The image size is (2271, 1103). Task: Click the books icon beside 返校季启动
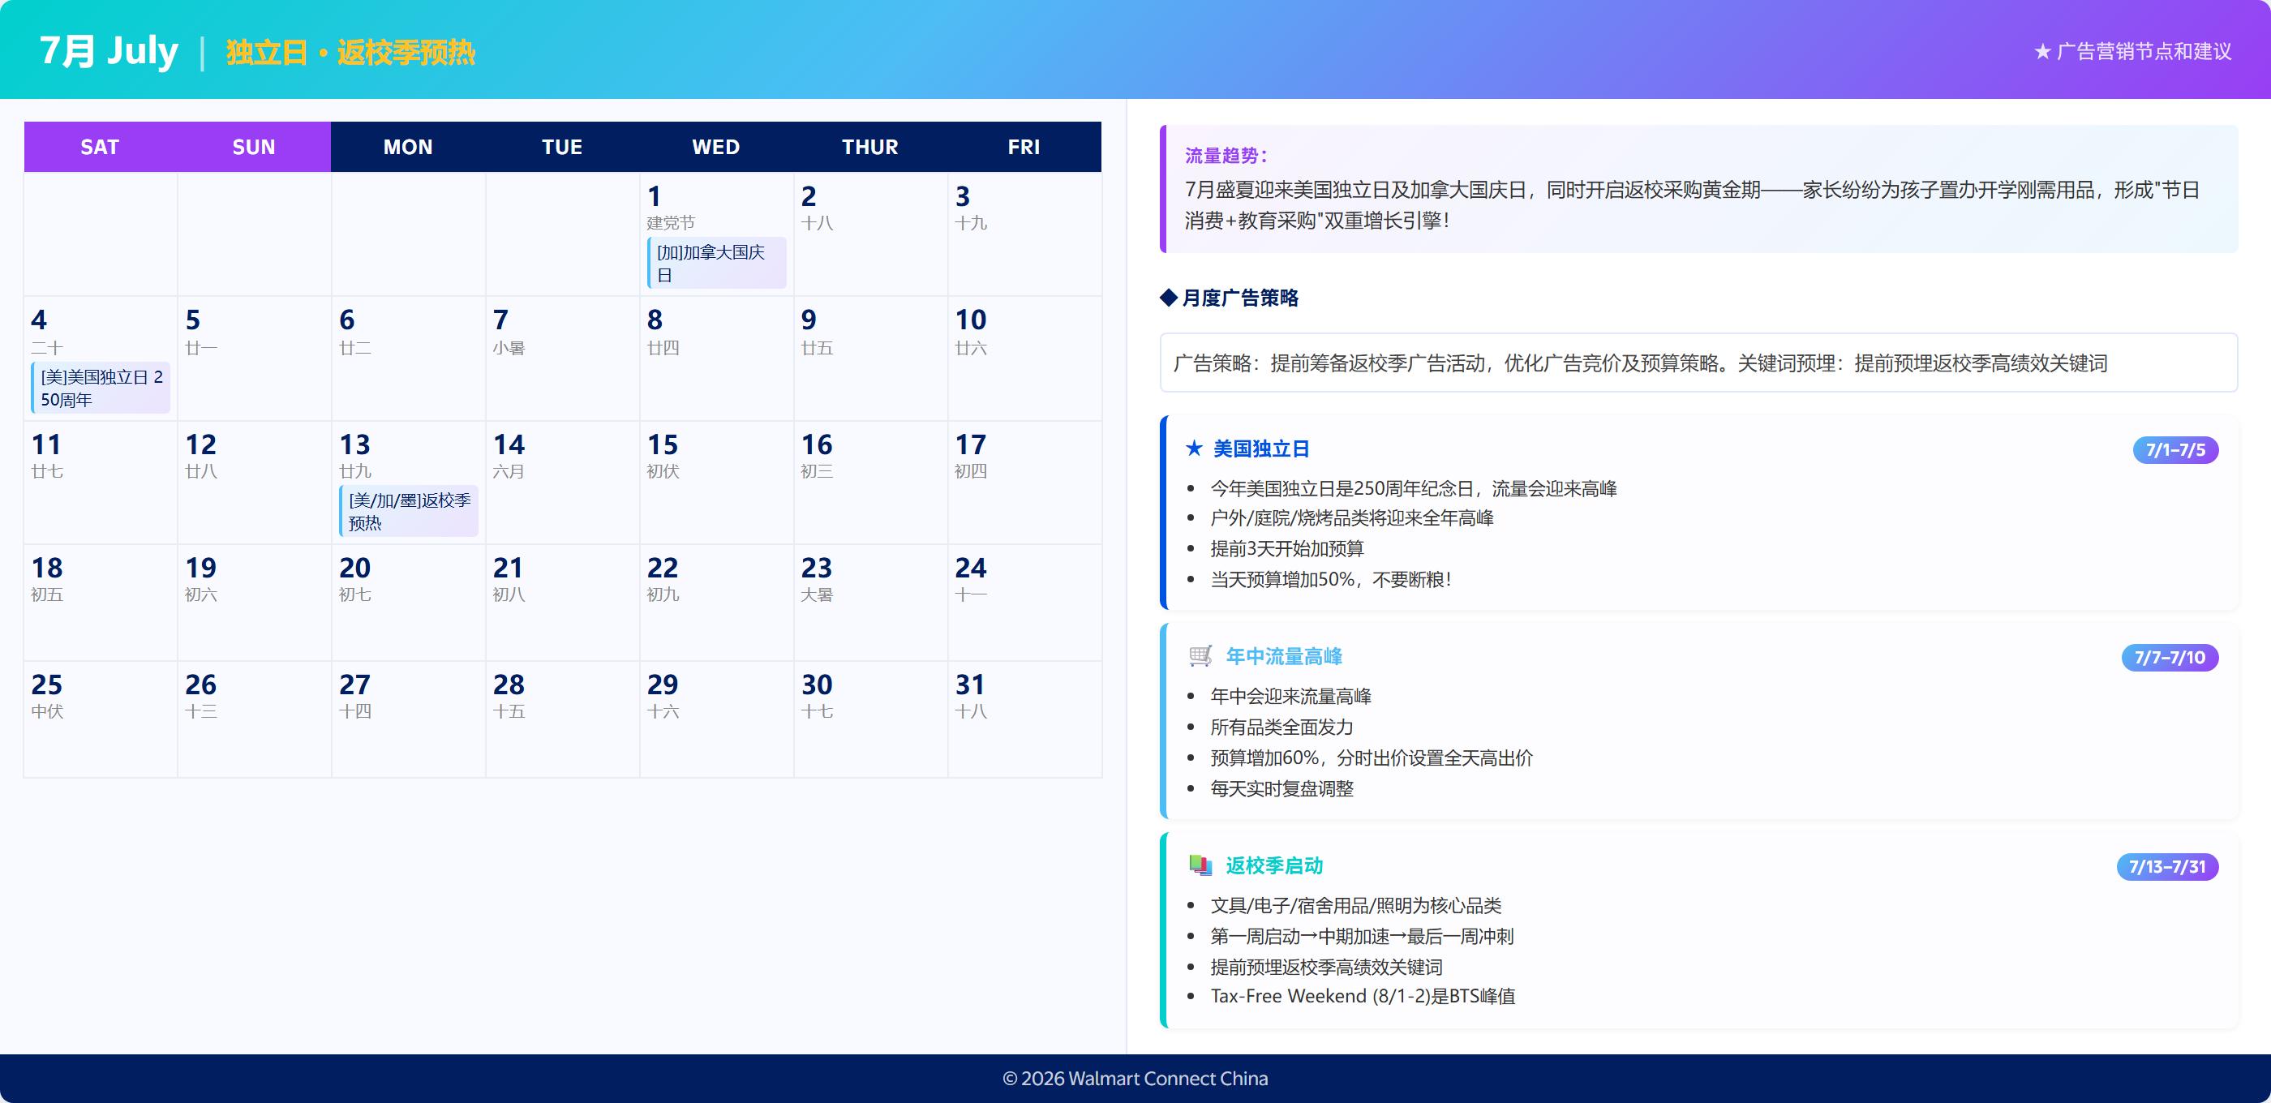coord(1199,866)
